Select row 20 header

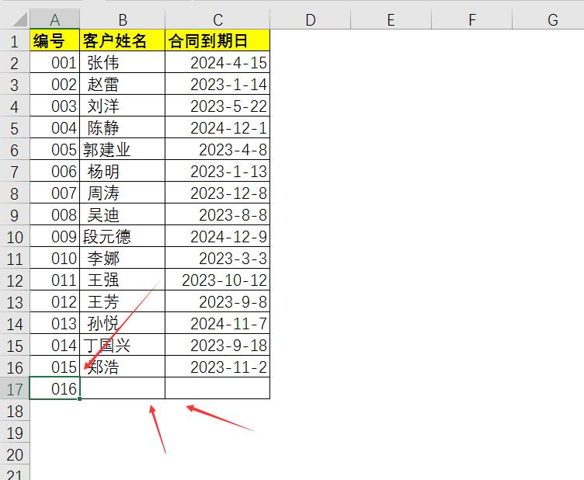[15, 454]
